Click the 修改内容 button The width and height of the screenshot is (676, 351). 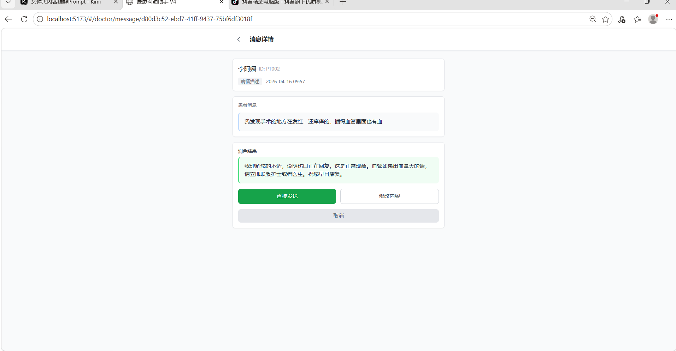coord(389,196)
